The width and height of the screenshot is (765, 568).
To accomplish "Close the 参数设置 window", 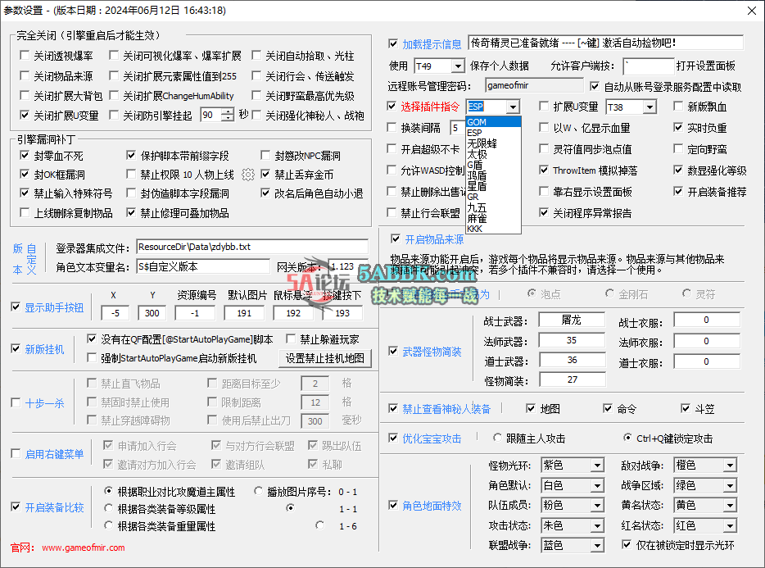I will point(751,11).
